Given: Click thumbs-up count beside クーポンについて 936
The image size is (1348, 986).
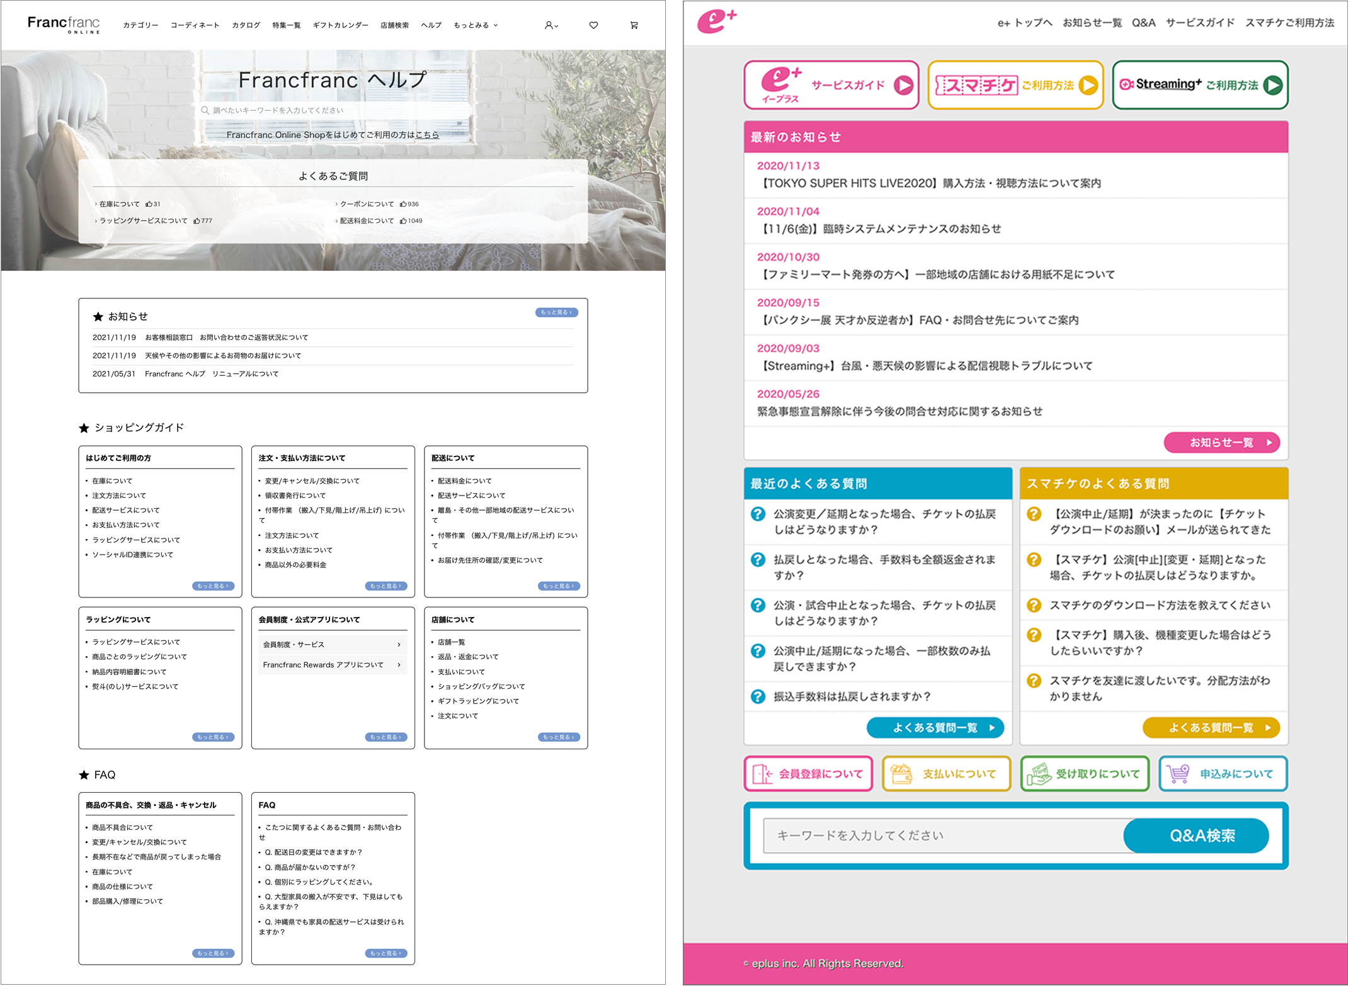Looking at the screenshot, I should point(409,204).
